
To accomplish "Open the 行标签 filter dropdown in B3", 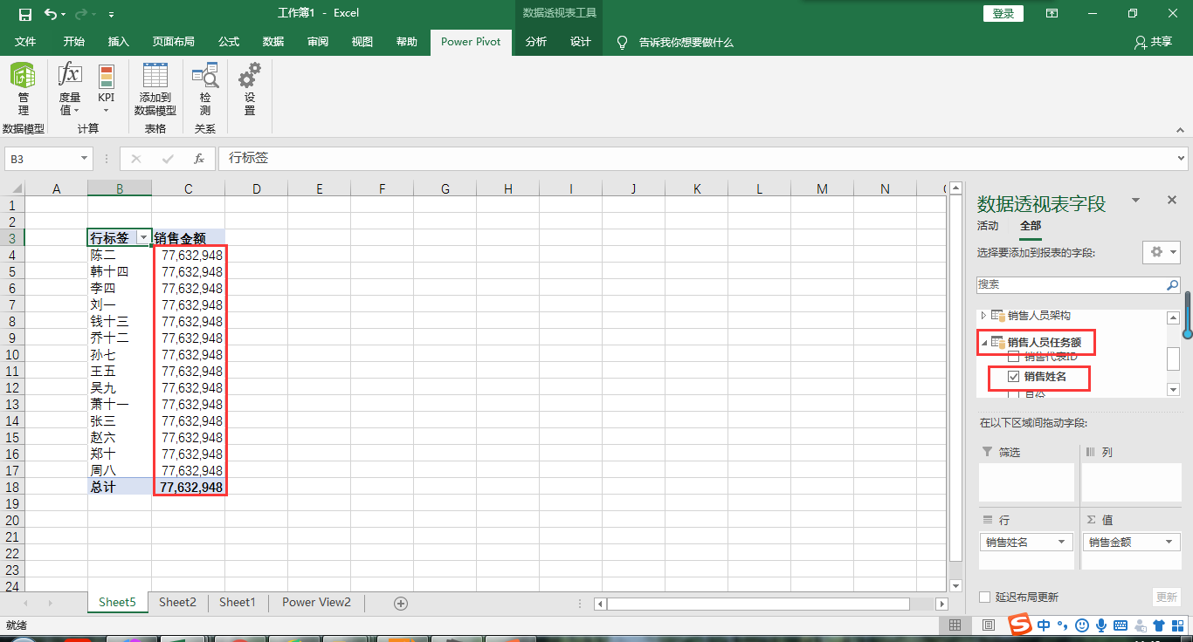I will [143, 238].
